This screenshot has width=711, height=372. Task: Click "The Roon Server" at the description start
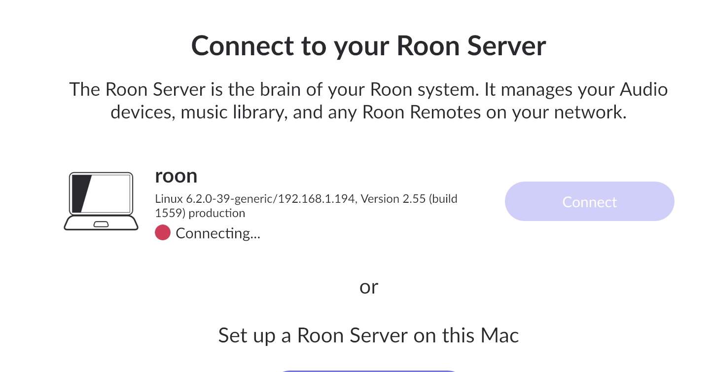pyautogui.click(x=137, y=90)
